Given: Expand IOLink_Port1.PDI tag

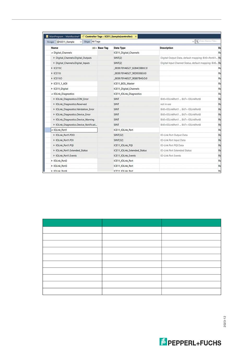Looking at the screenshot, I should (x=54, y=140).
